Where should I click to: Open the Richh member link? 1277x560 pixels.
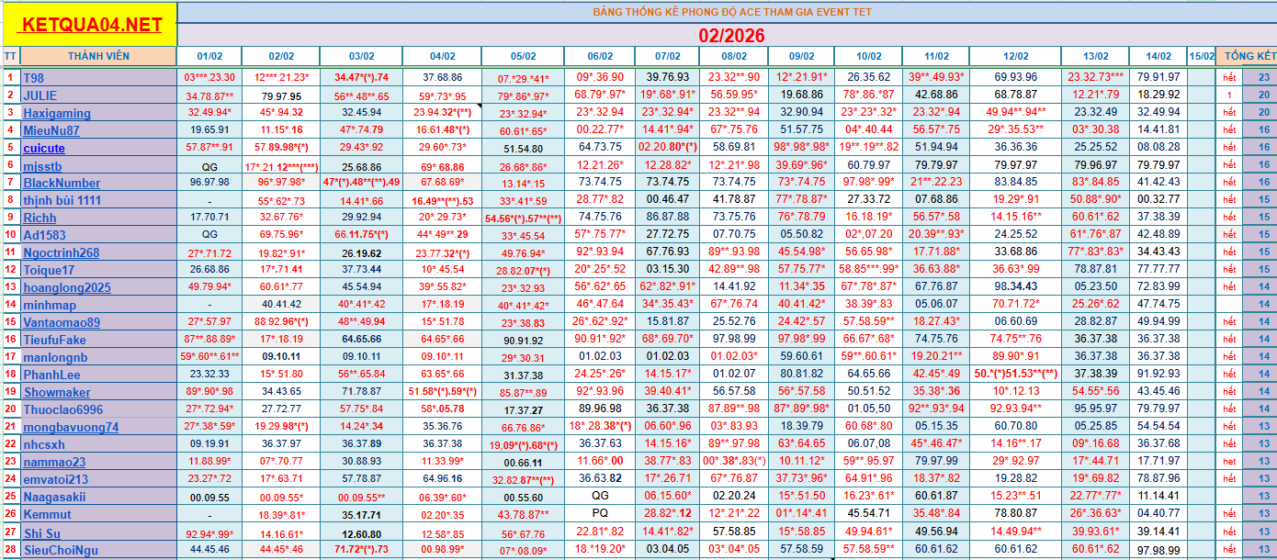pyautogui.click(x=40, y=218)
